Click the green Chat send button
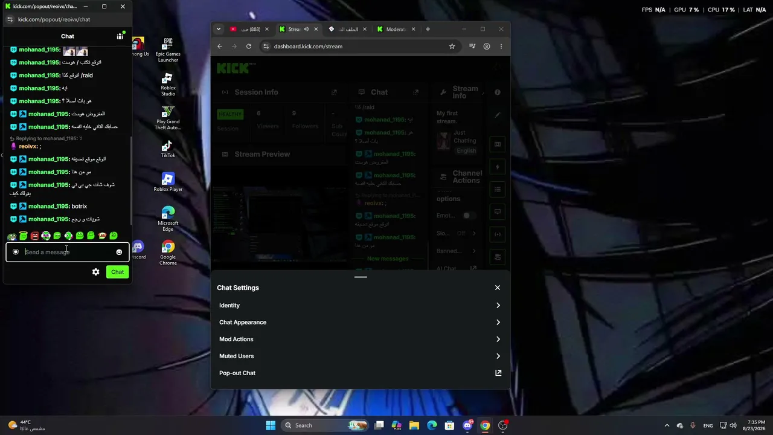Screen dimensions: 773x435 click(117, 272)
